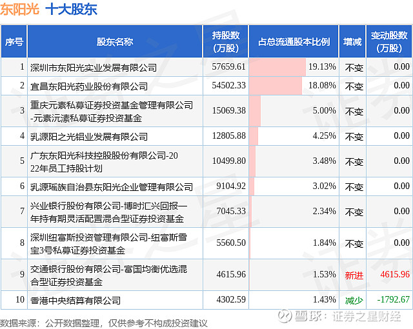This screenshot has height=329, width=413.
Task: Click the 博时汇兴回报 fund shareholder
Action: (x=108, y=212)
